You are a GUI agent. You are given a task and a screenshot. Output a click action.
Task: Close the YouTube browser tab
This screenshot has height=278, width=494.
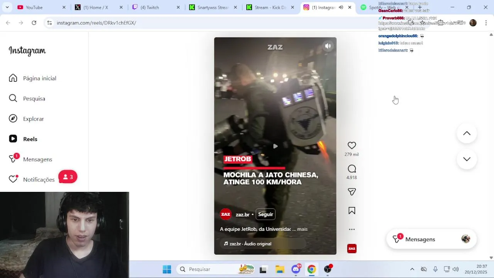click(x=64, y=7)
